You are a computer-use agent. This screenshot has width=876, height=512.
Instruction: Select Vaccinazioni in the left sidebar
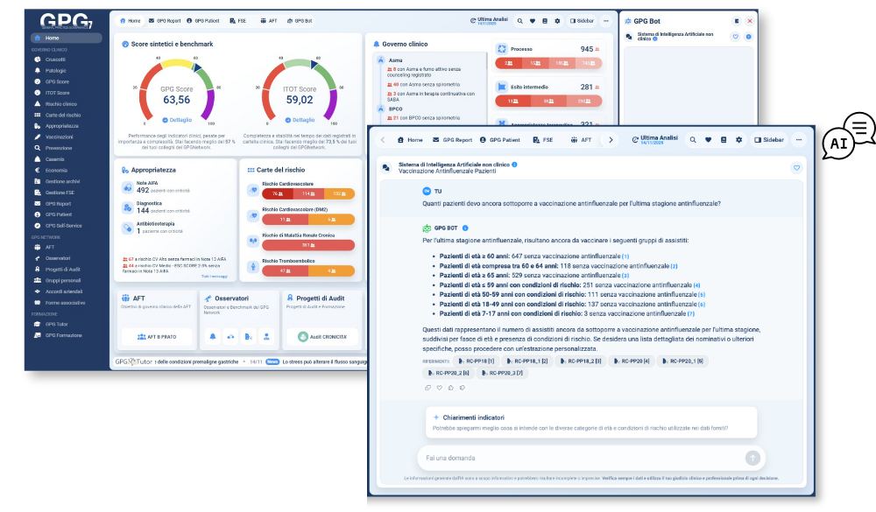[x=60, y=137]
